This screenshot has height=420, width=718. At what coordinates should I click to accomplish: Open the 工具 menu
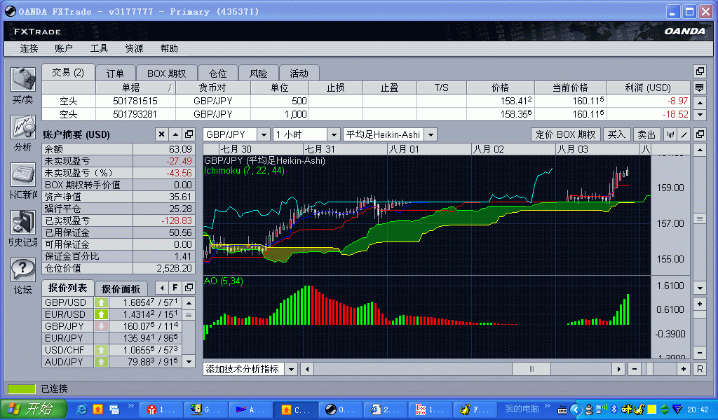(x=99, y=48)
